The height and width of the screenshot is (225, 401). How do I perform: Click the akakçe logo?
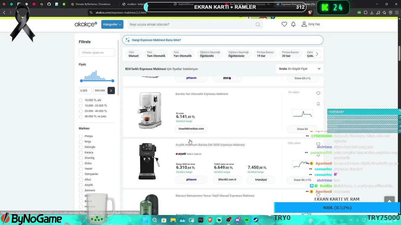click(x=86, y=24)
